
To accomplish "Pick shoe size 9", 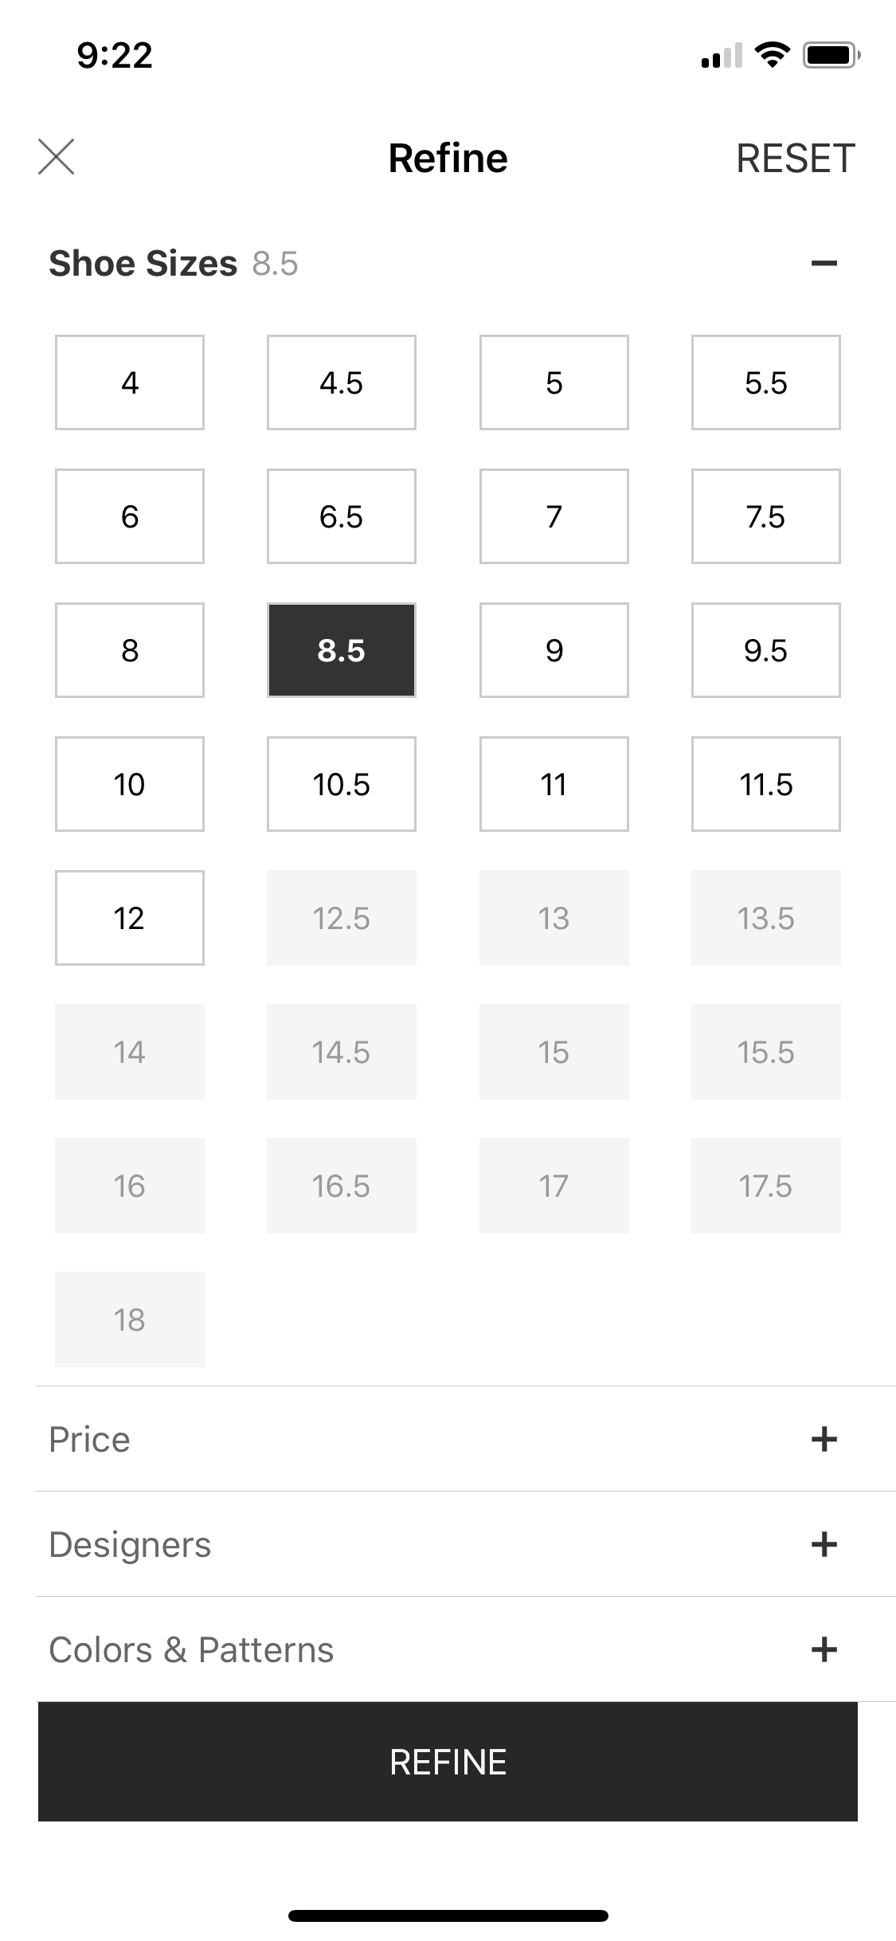I will click(554, 650).
